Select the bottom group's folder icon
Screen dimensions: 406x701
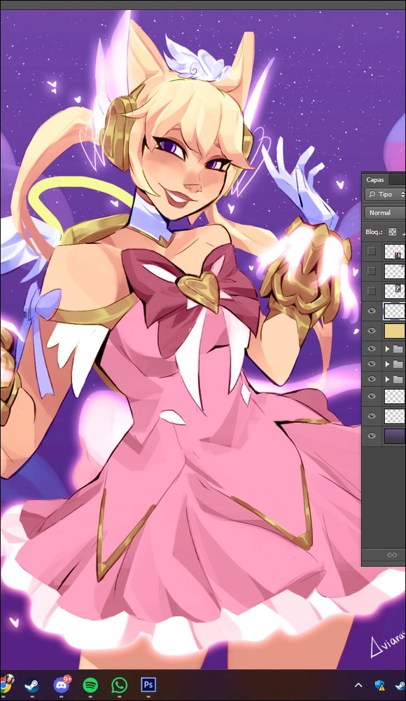pyautogui.click(x=398, y=379)
